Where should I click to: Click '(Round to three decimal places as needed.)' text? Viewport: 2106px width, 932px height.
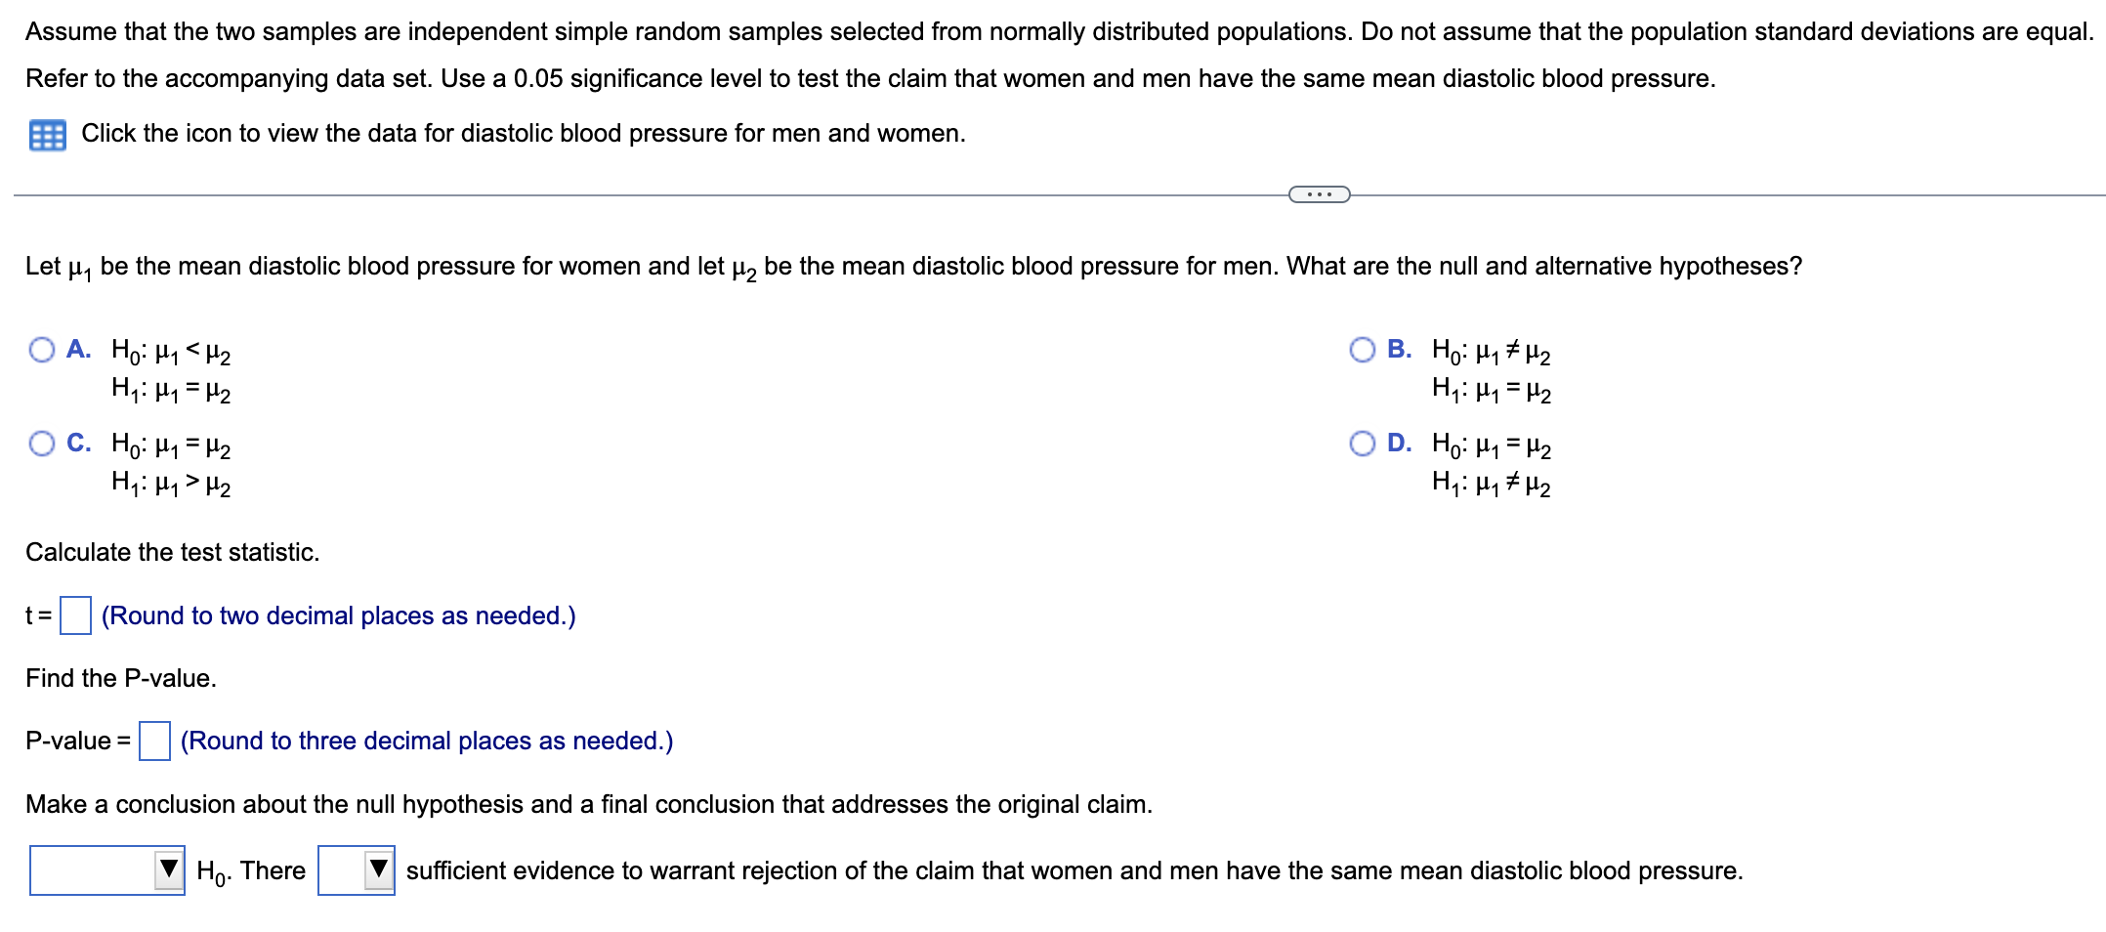click(427, 741)
